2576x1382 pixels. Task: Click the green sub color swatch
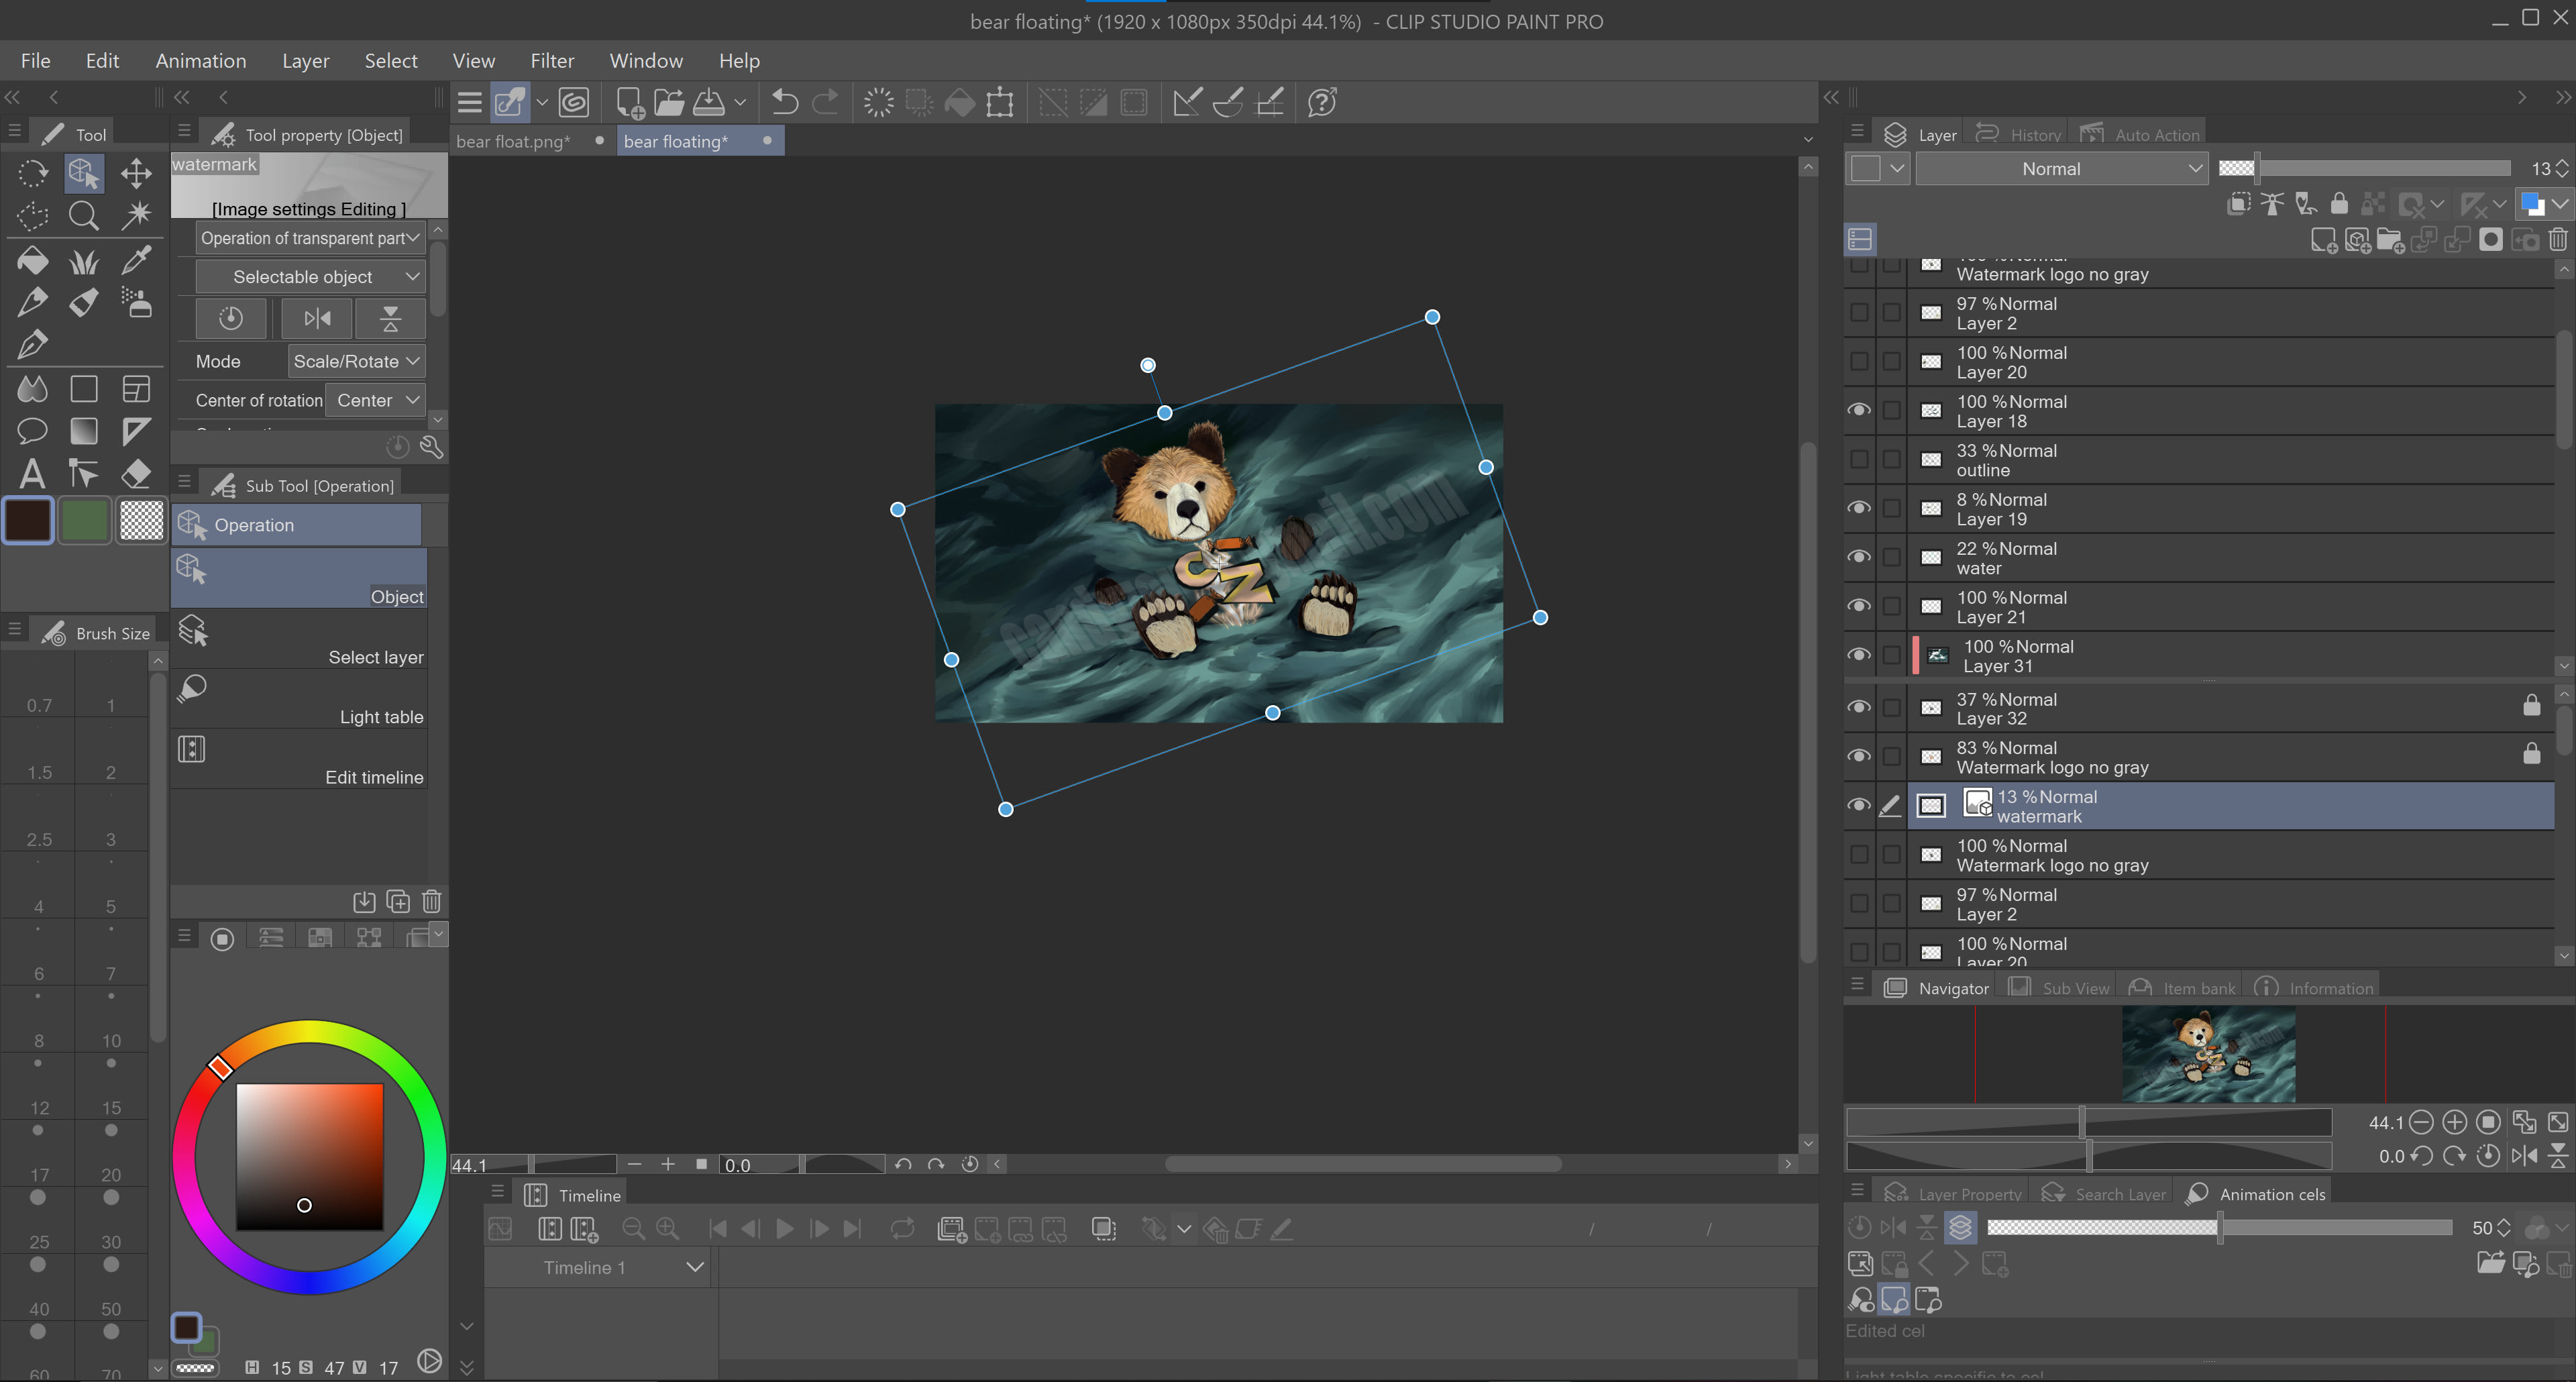coord(84,520)
